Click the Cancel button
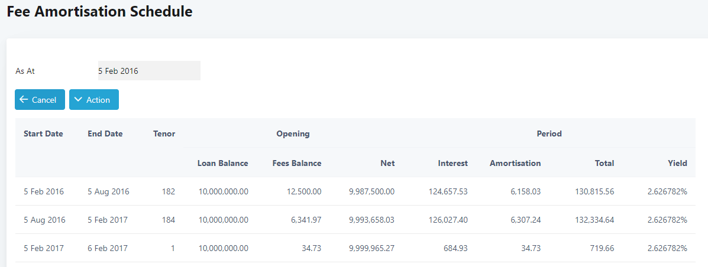This screenshot has width=708, height=267. tap(40, 100)
